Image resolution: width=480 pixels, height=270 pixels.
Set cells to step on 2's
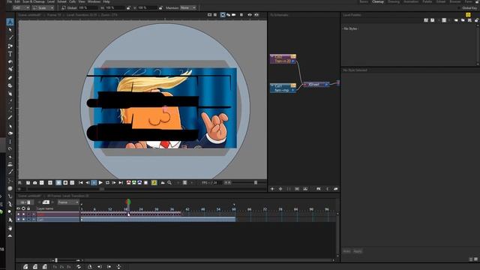61,267
